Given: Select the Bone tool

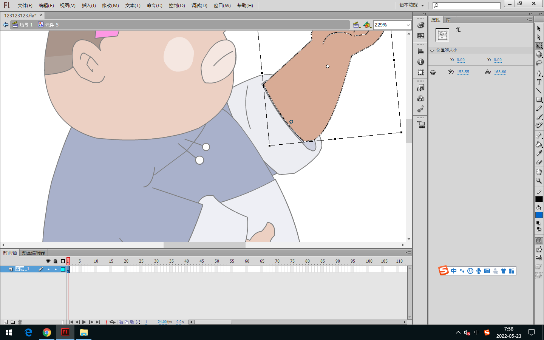Looking at the screenshot, I should click(x=539, y=135).
